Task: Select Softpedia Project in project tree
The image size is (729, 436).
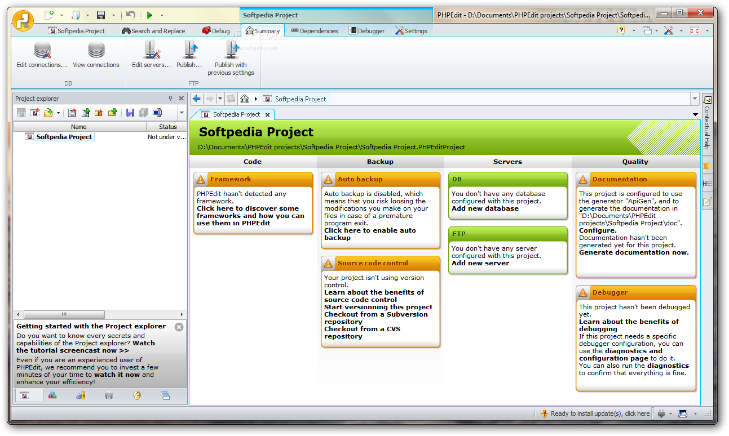Action: pos(64,137)
